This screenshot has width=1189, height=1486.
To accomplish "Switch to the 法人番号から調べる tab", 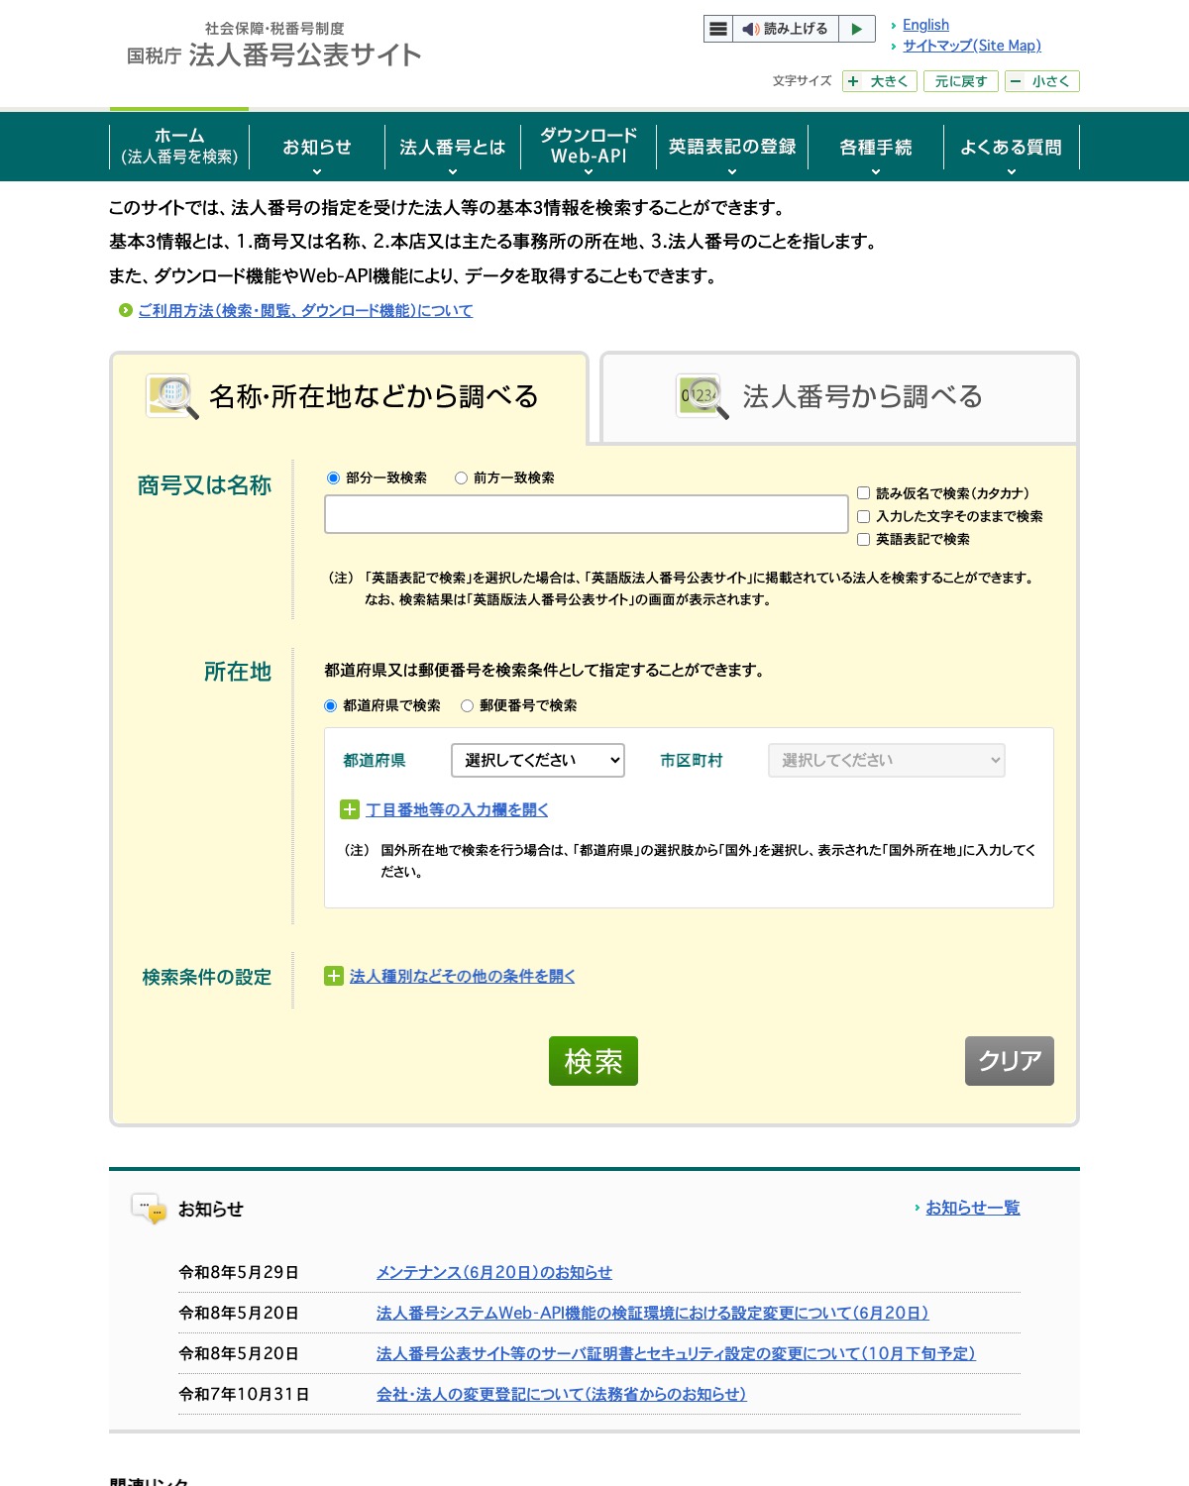I will pos(839,397).
